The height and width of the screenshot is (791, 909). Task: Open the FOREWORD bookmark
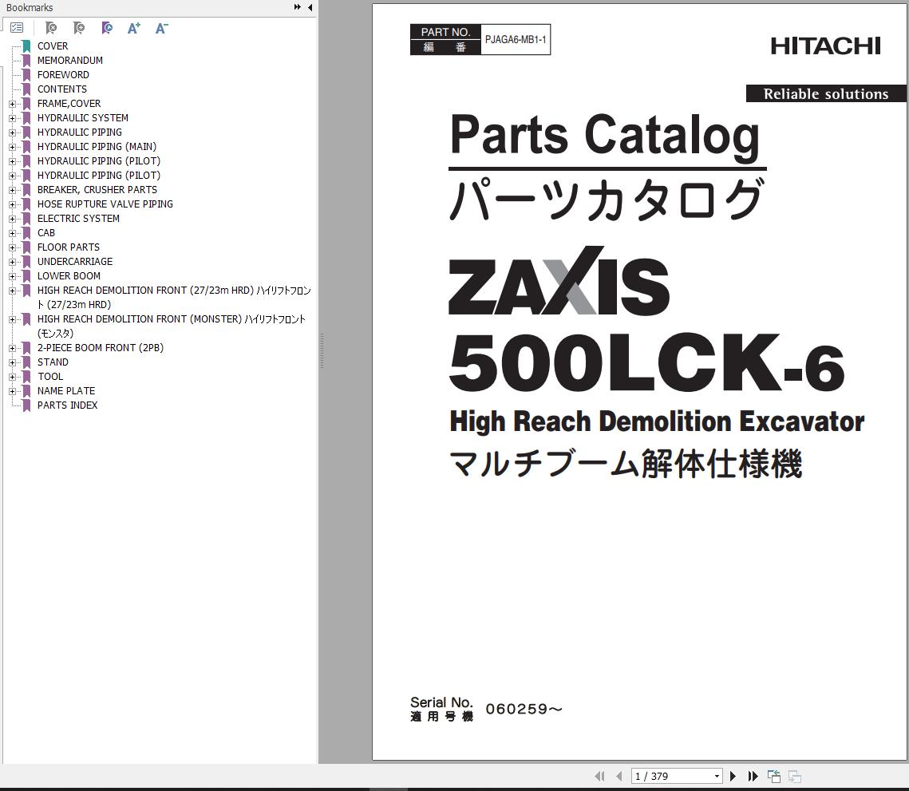click(x=63, y=75)
